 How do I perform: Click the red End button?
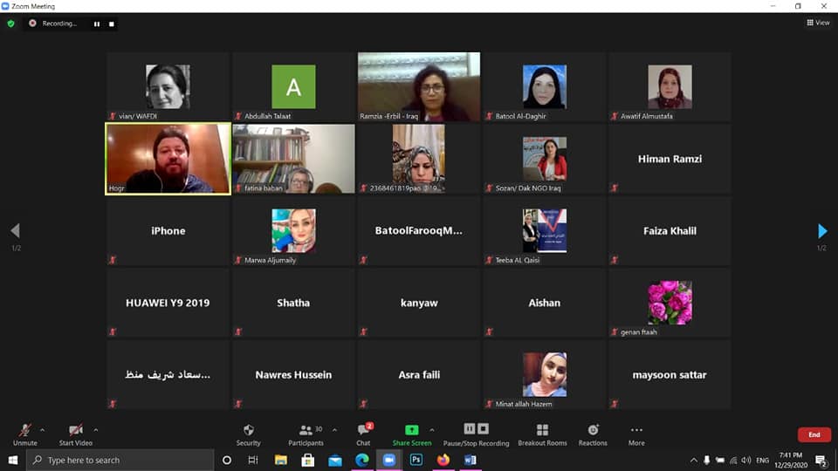(814, 434)
